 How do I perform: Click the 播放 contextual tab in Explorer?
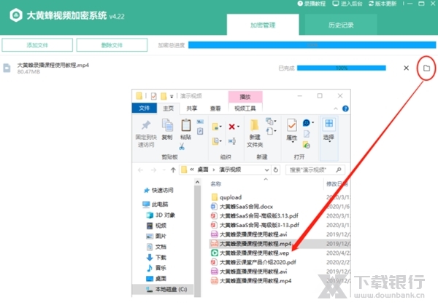coord(245,97)
